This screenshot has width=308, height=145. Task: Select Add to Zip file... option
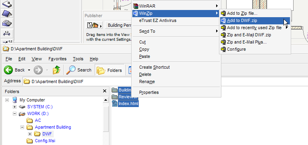[x=255, y=13]
